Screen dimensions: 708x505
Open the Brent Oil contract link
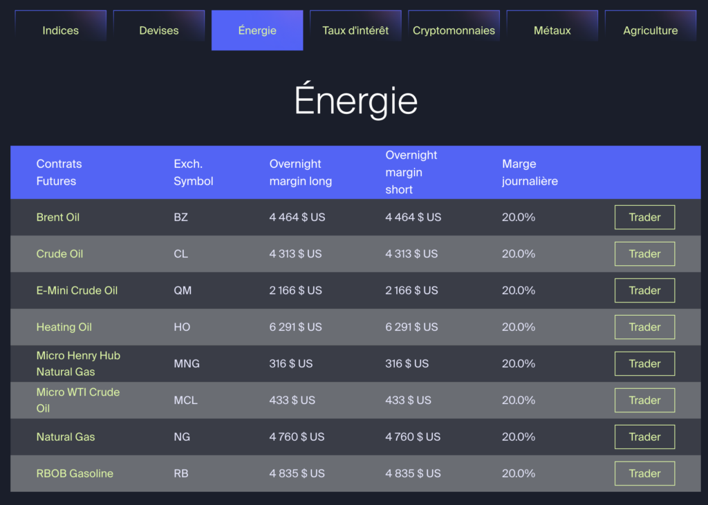58,217
